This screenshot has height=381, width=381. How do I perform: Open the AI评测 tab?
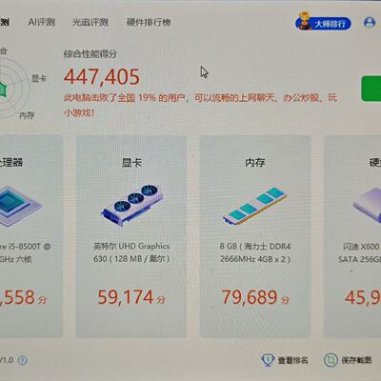pos(41,22)
